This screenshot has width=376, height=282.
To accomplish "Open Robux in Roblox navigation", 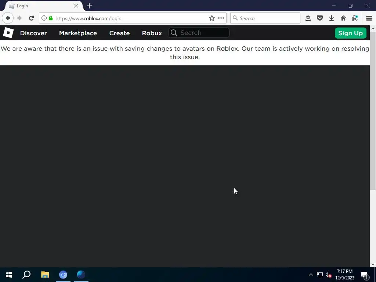I will [152, 33].
